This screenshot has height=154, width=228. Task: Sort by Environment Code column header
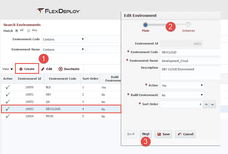(62, 79)
